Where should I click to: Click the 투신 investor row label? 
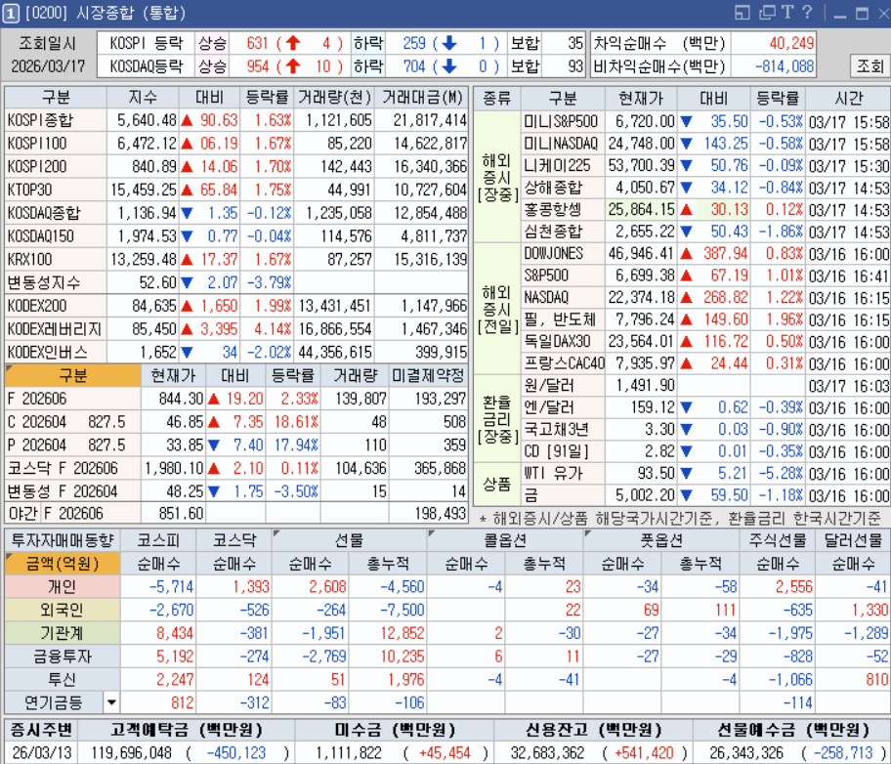click(x=63, y=679)
